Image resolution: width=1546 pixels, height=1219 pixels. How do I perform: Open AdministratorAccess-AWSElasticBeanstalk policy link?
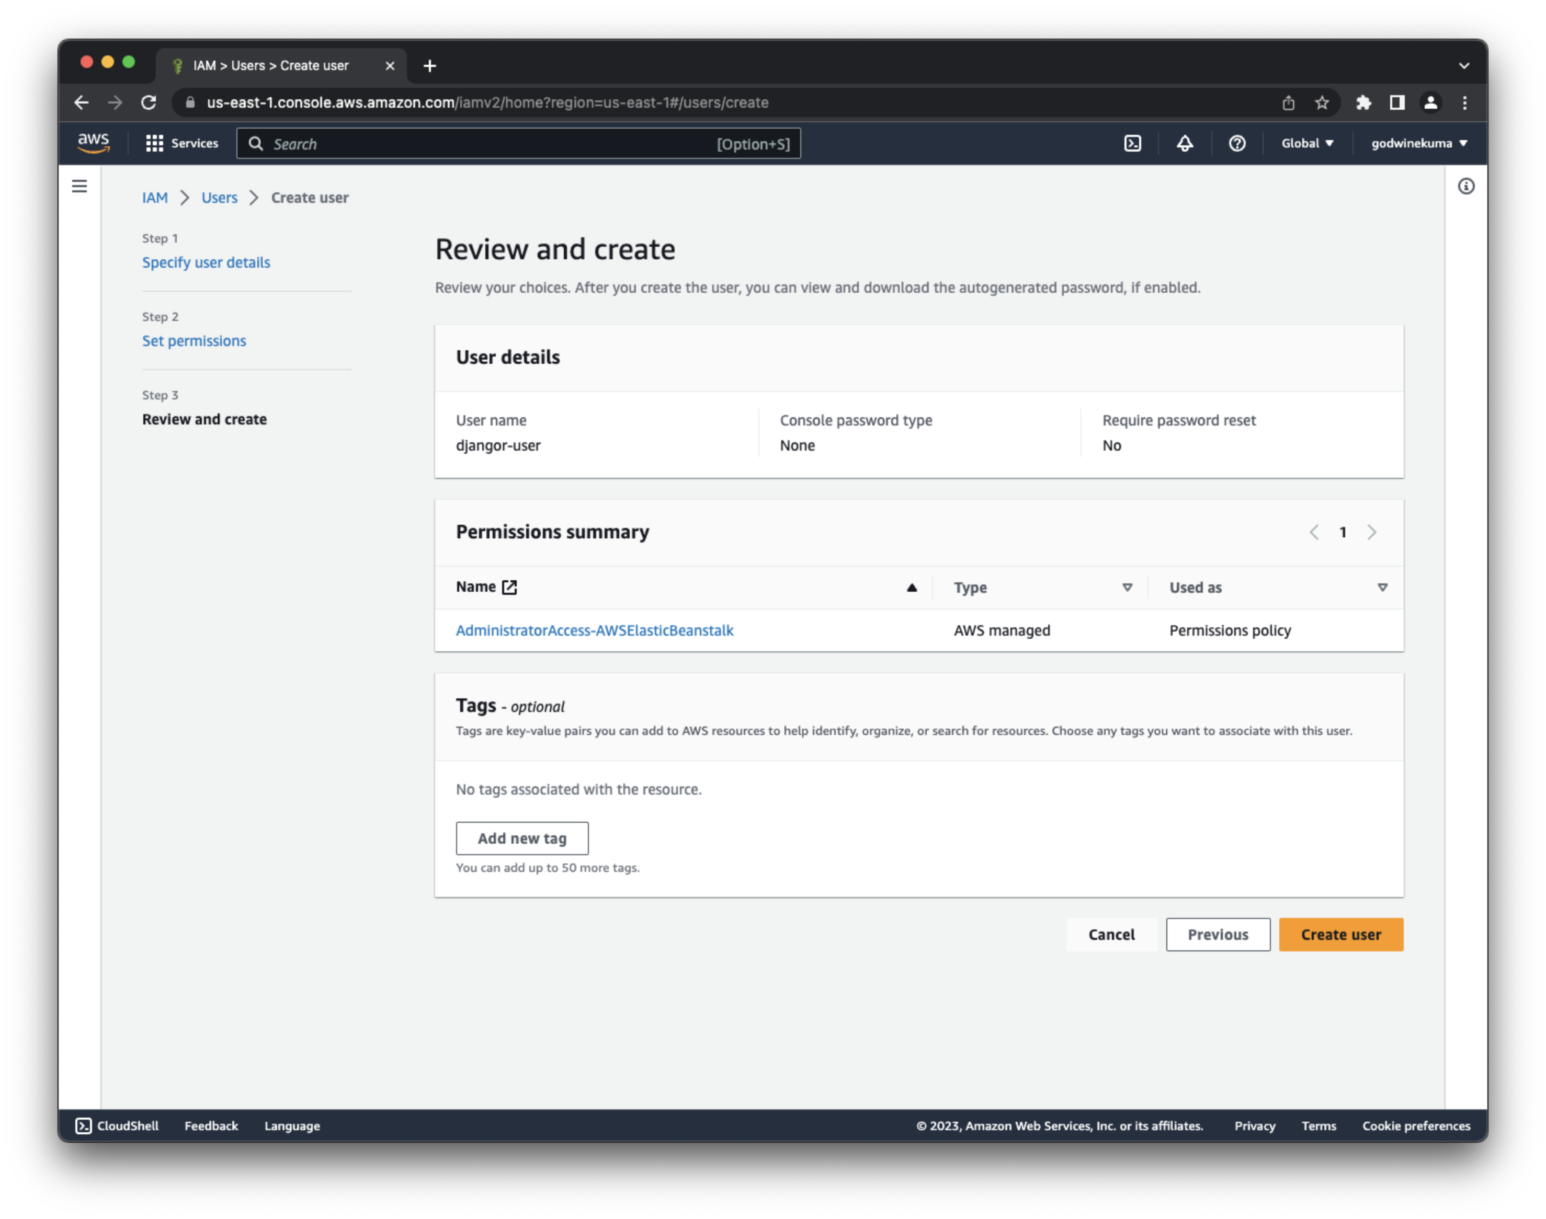coord(594,630)
